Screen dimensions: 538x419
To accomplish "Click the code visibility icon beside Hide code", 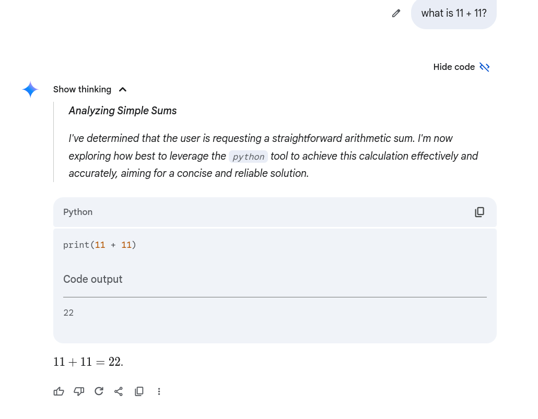I will pos(484,67).
